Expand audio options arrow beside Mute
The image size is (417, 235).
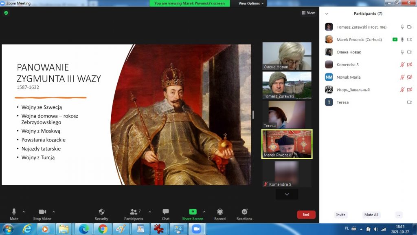[24, 212]
